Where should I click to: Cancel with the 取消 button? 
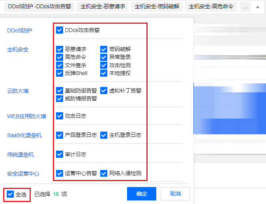pos(175,194)
